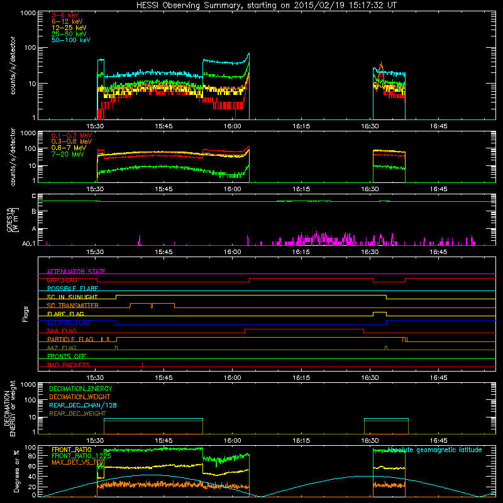Click the raised FLARE_FLAG step near 16:30
This screenshot has width=503, height=503.
[x=380, y=312]
